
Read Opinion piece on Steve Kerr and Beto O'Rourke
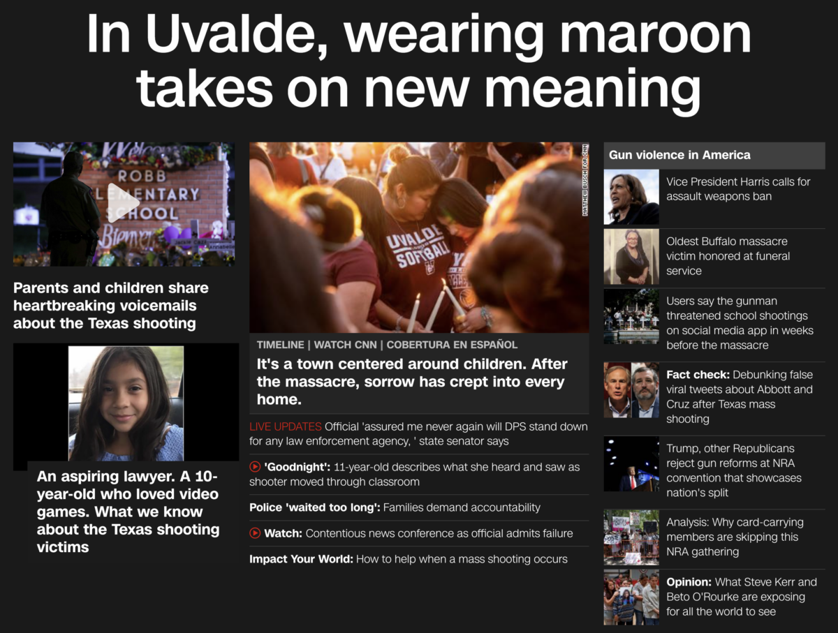click(742, 597)
